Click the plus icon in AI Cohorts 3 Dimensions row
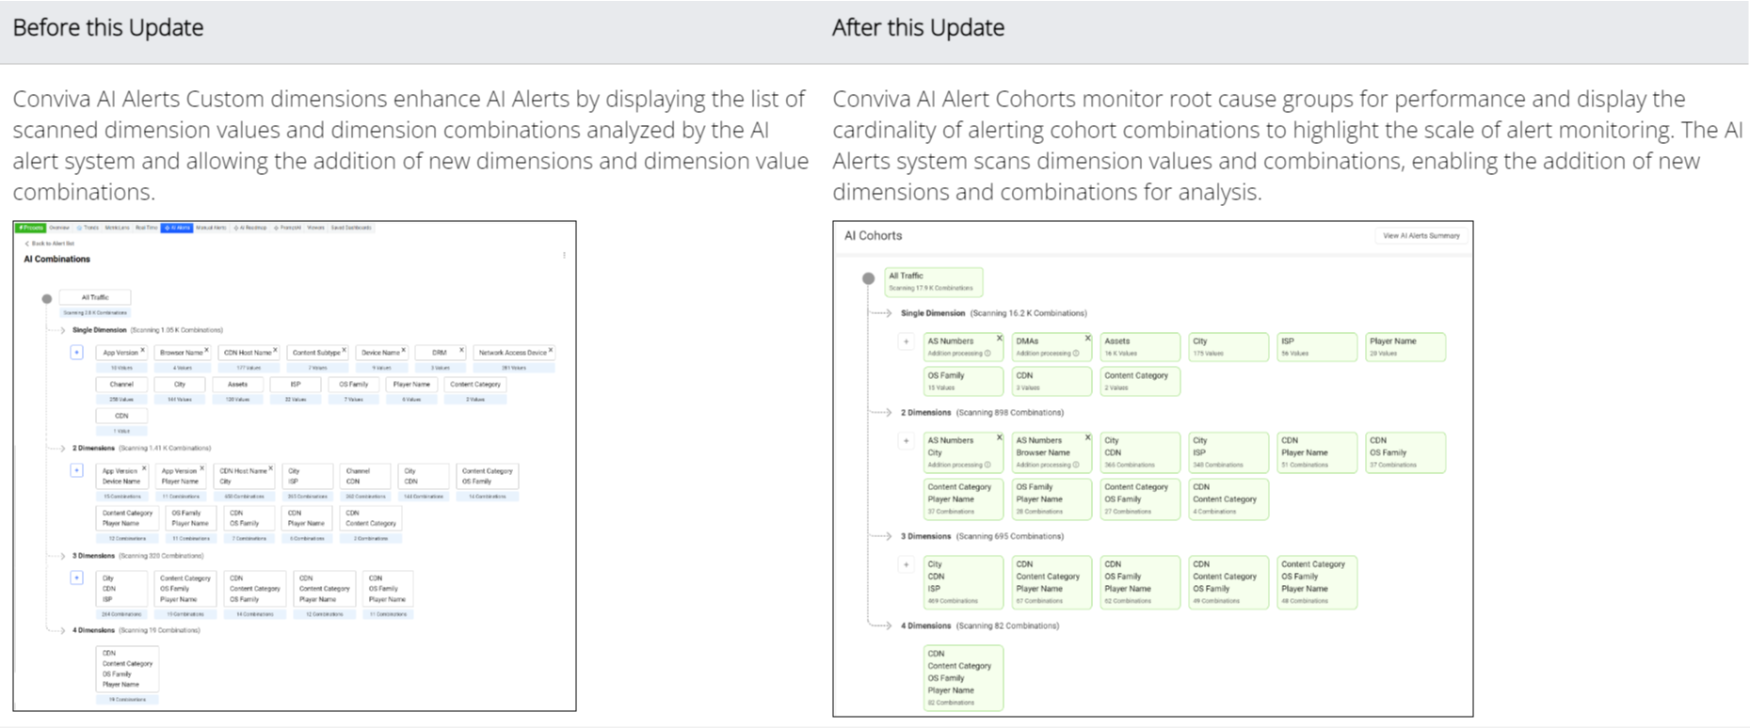Image resolution: width=1750 pixels, height=728 pixels. point(906,565)
